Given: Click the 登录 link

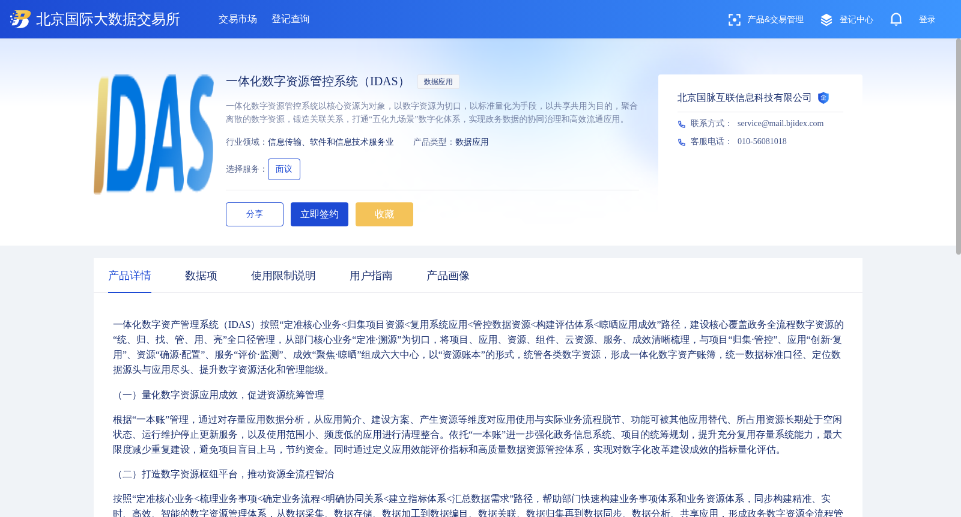Looking at the screenshot, I should coord(927,20).
